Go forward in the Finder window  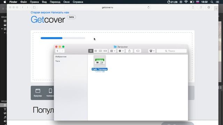62,51
